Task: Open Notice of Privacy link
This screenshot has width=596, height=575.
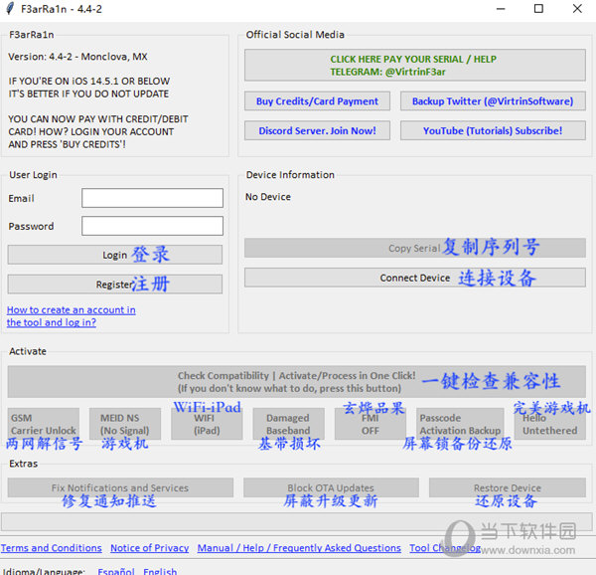Action: pos(150,547)
